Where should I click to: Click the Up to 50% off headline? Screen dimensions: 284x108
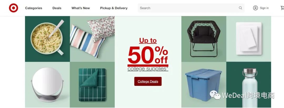148,51
